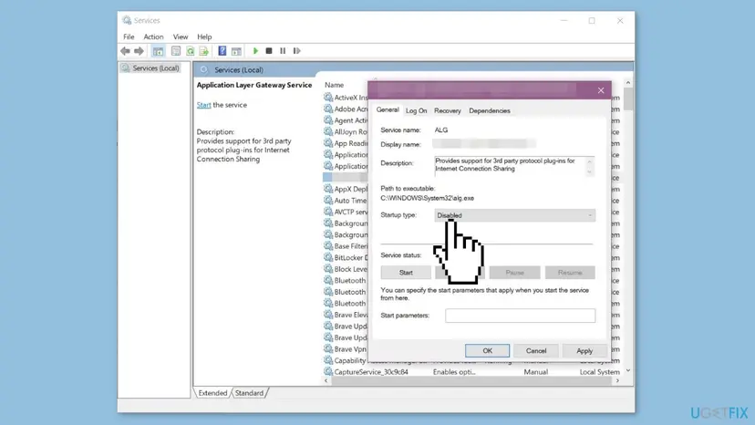
Task: Click Manual startup cell of CaptureService
Action: [536, 372]
